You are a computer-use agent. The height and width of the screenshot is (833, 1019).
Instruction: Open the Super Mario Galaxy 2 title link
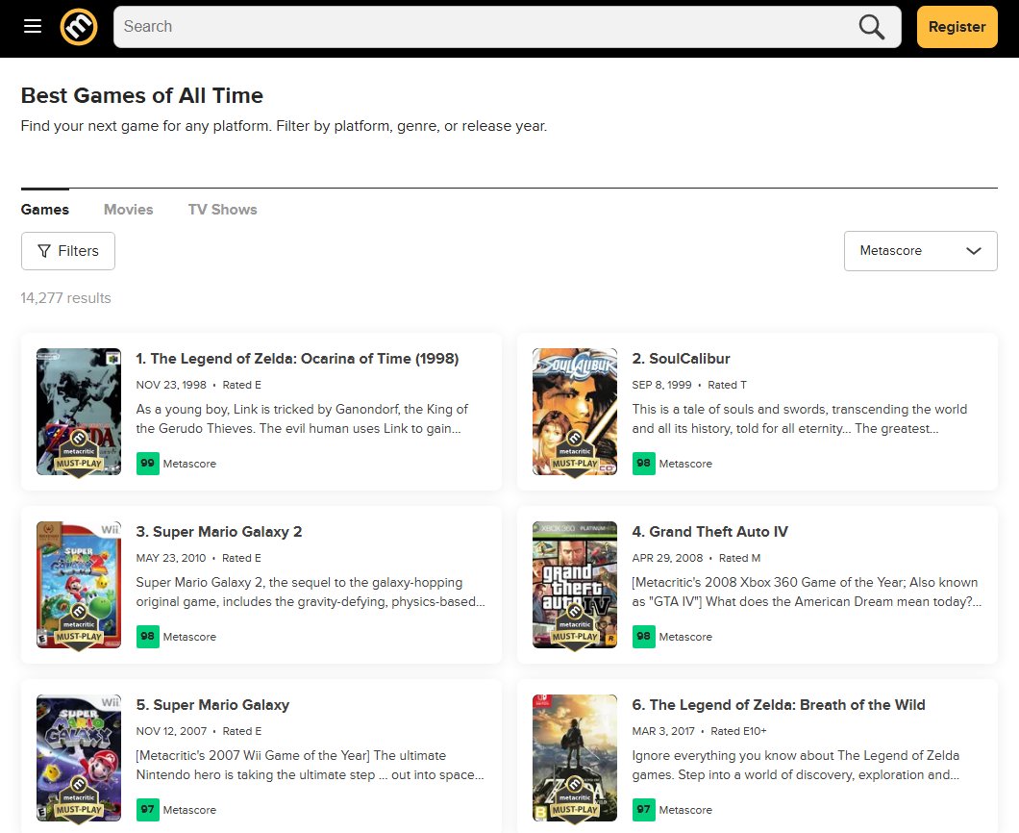point(219,531)
